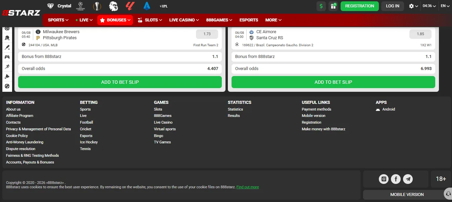Open Fairness & RNG Testing Methods link
This screenshot has height=202, width=452.
[32, 155]
